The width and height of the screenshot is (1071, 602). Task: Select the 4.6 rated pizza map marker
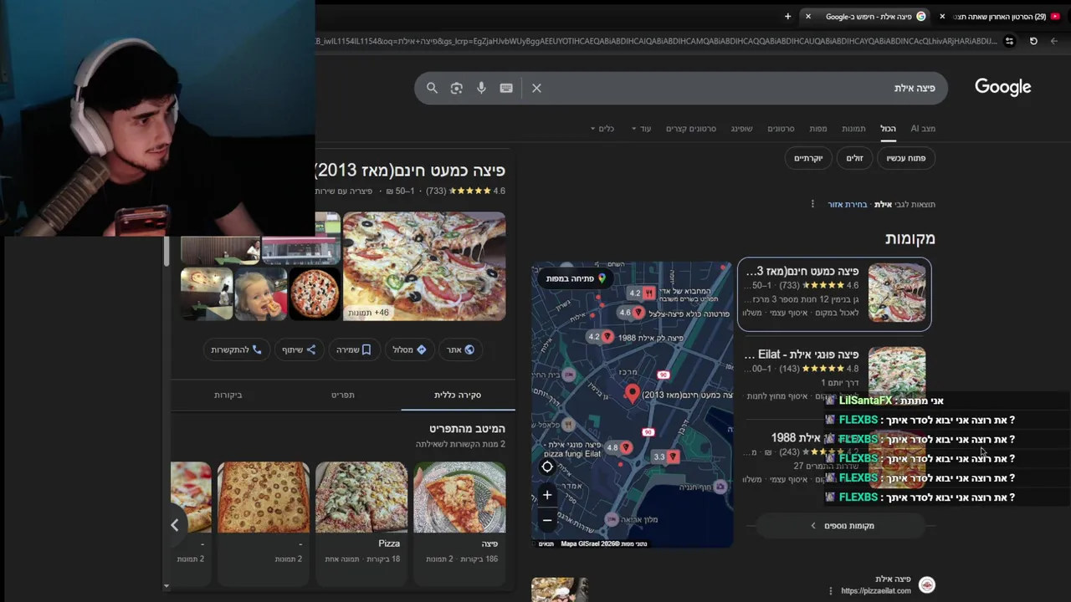[x=631, y=312]
